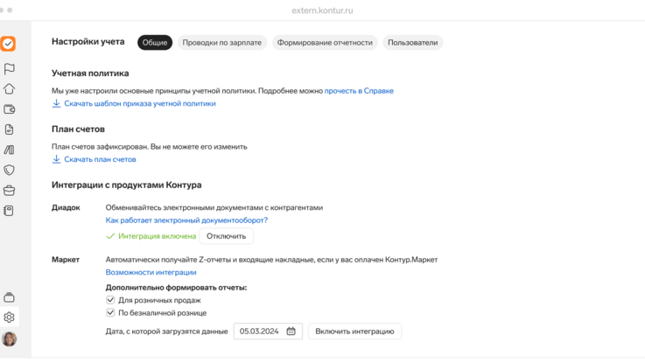
Task: Toggle "Для розничных продаж" checkbox
Action: [x=110, y=300]
